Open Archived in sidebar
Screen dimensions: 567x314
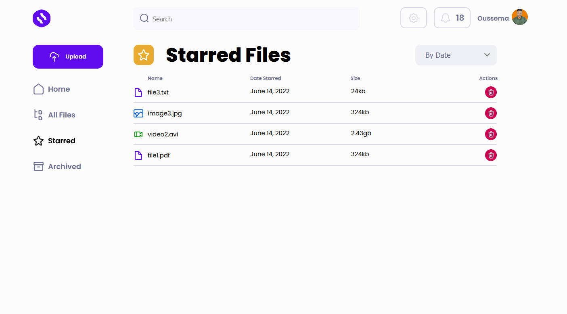[57, 167]
